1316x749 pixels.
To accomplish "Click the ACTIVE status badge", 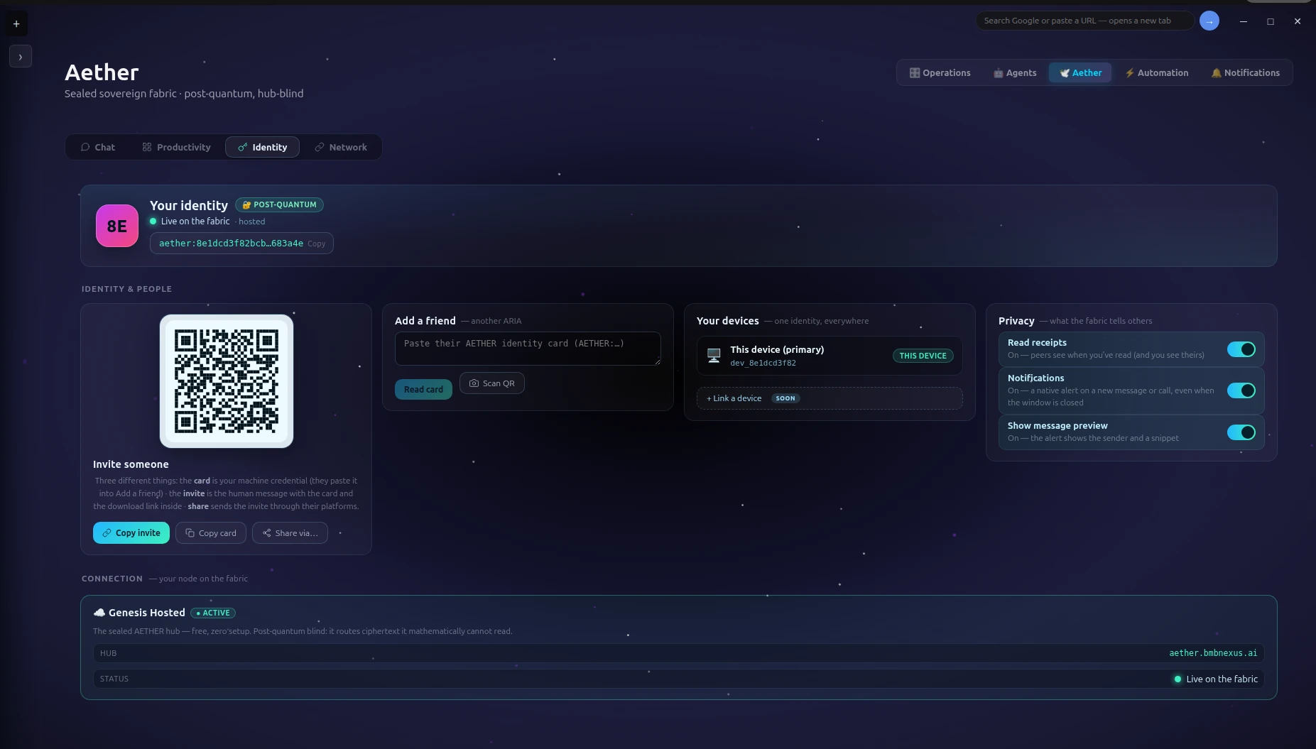I will pyautogui.click(x=213, y=613).
